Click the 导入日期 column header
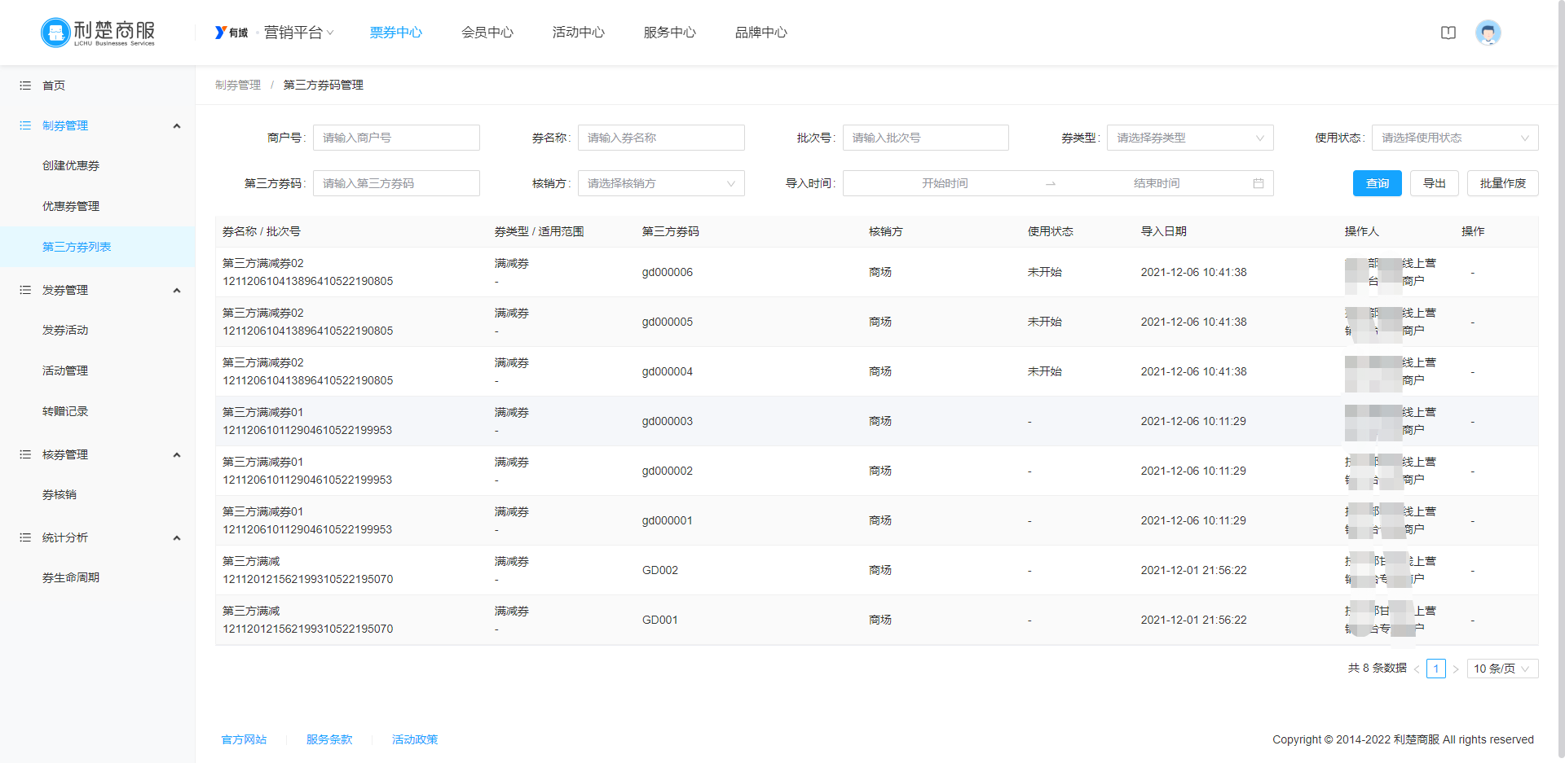This screenshot has width=1565, height=763. point(1163,231)
